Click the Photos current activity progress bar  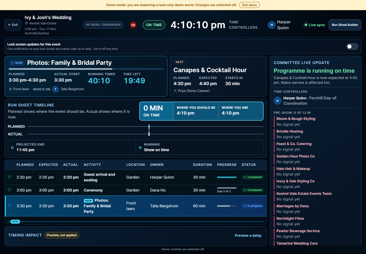point(86,69)
